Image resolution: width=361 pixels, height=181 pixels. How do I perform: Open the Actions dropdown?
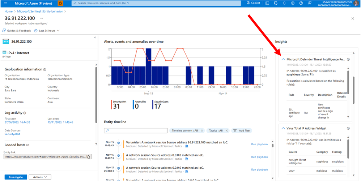click(x=40, y=177)
